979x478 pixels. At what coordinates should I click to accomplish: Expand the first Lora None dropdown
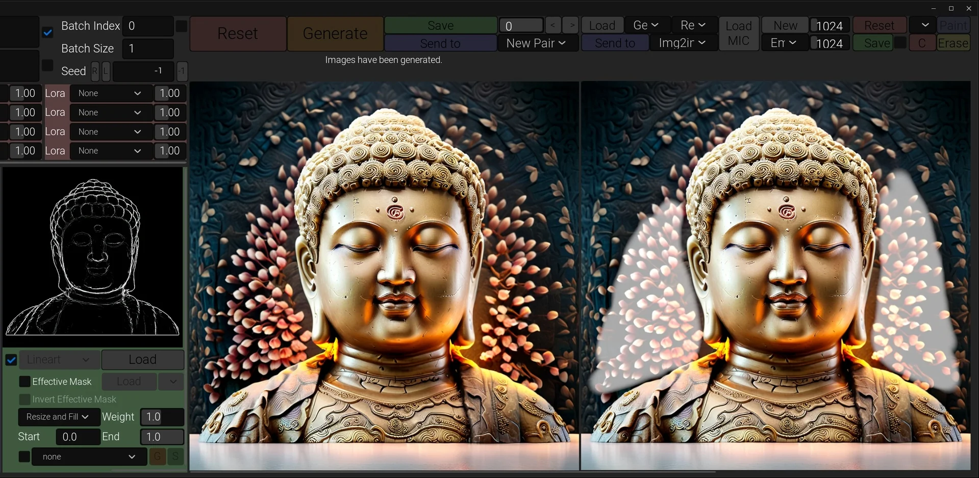[110, 93]
